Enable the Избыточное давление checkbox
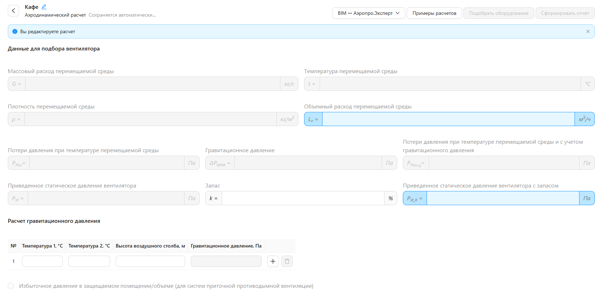The height and width of the screenshot is (298, 605). point(11,286)
